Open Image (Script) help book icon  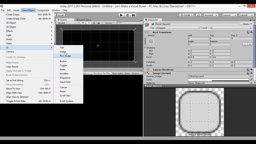click(248, 73)
